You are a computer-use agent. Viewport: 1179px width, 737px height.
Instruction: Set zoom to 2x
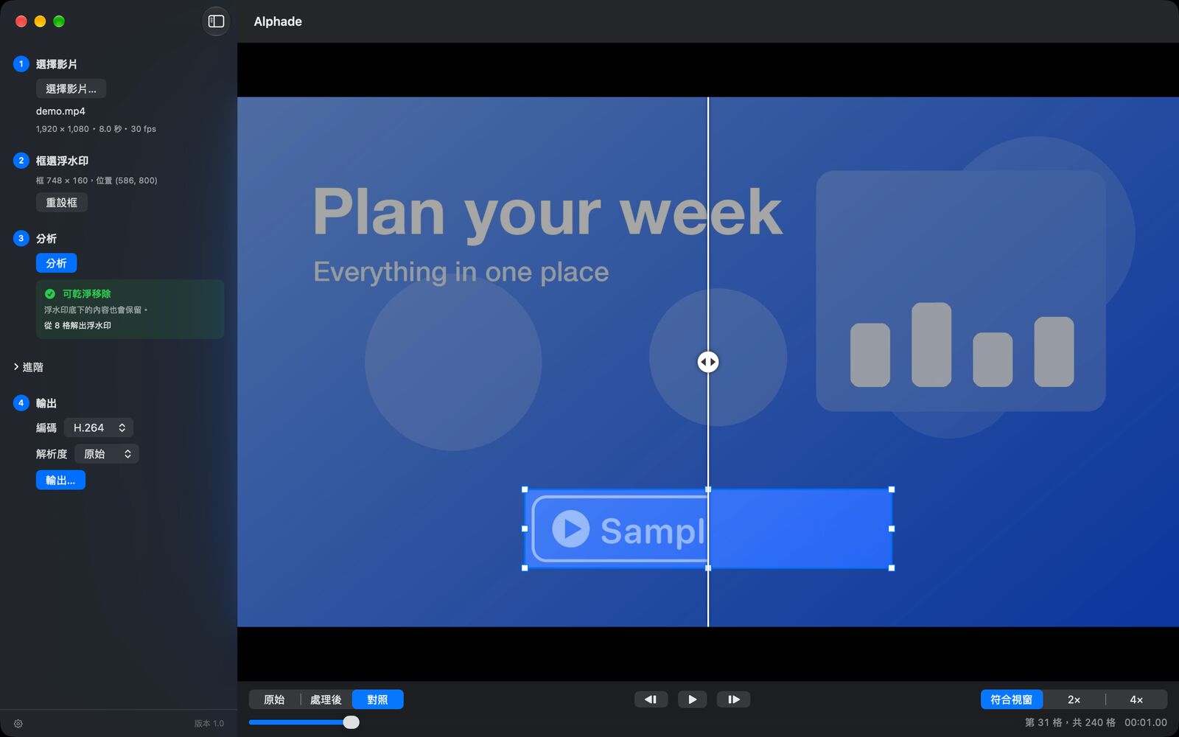coord(1074,699)
